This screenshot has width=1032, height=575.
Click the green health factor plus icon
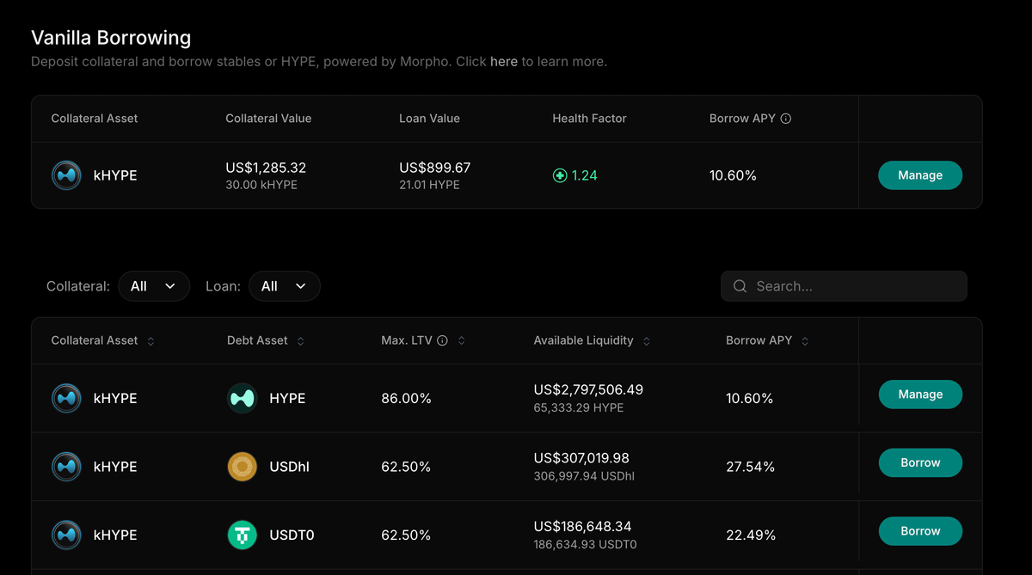[560, 175]
